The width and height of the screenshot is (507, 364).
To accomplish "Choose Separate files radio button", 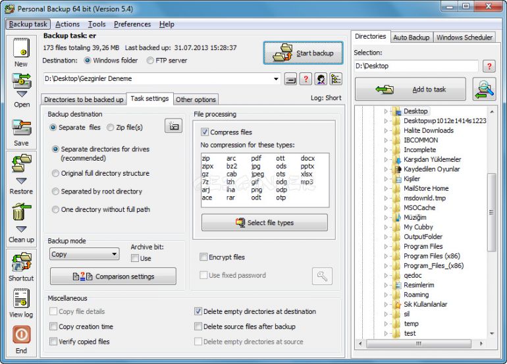I will [x=53, y=128].
